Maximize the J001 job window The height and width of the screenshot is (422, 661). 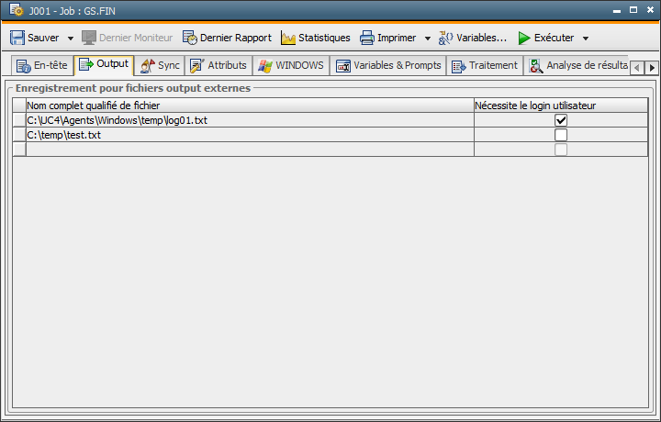point(633,10)
